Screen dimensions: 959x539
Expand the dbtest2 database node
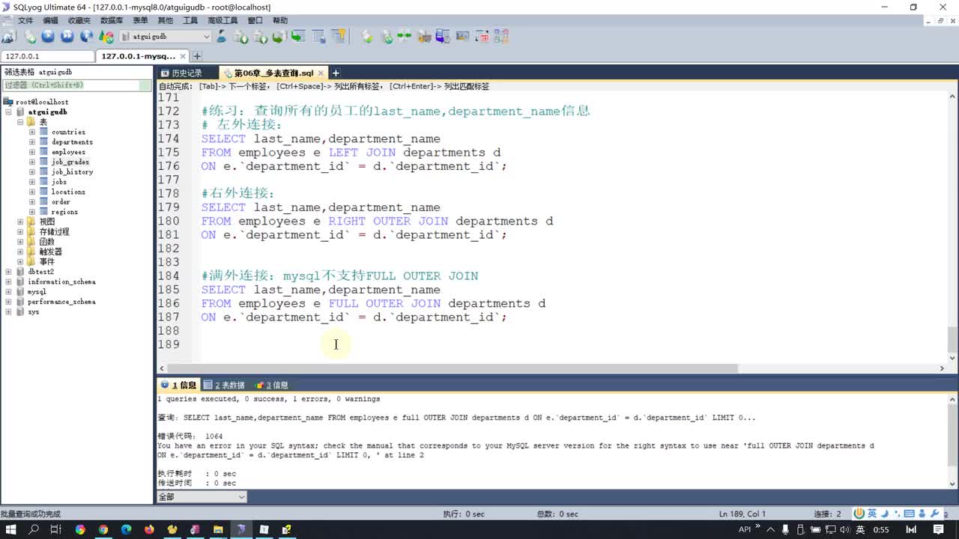pos(8,272)
